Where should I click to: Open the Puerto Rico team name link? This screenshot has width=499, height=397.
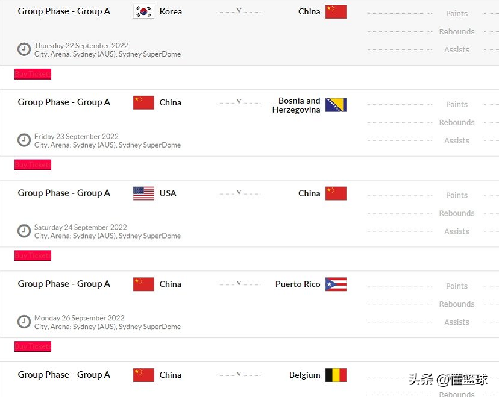(x=298, y=284)
